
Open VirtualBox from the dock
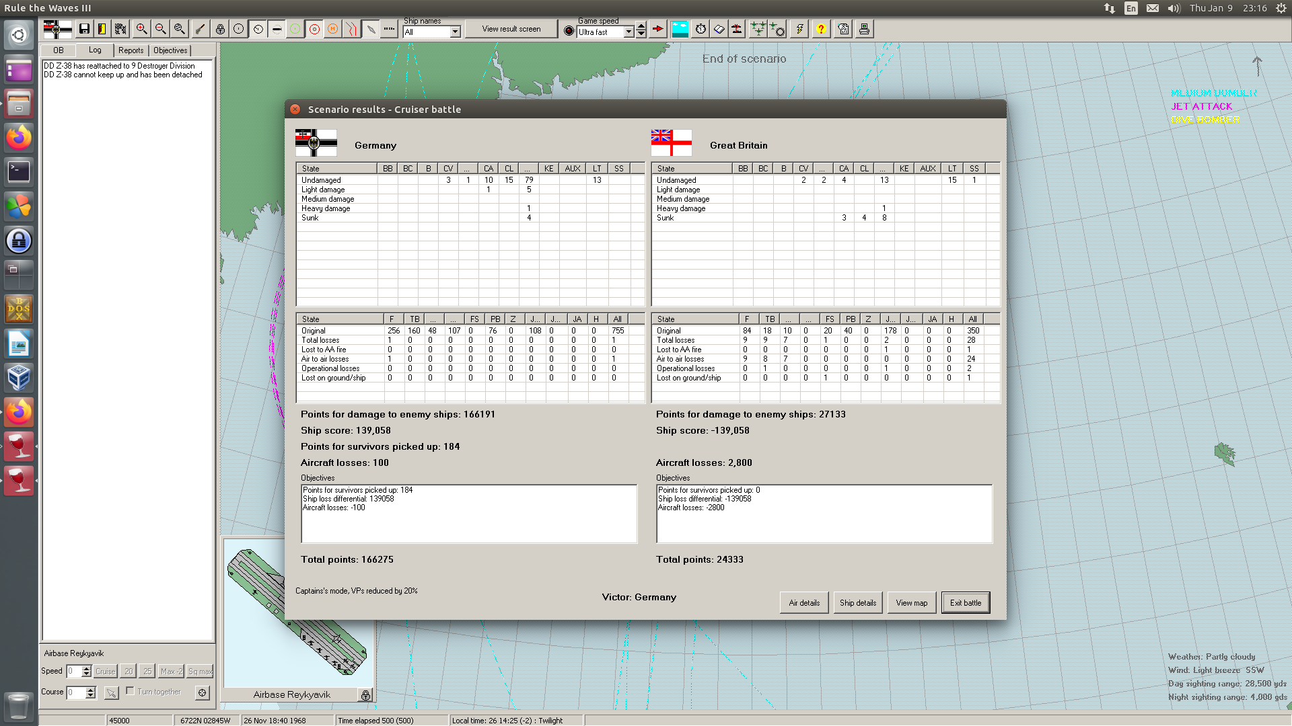pyautogui.click(x=19, y=378)
